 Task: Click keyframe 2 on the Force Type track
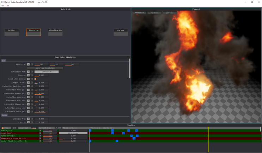click(x=123, y=133)
